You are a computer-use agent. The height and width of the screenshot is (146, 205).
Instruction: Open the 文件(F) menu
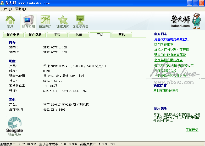point(6,9)
